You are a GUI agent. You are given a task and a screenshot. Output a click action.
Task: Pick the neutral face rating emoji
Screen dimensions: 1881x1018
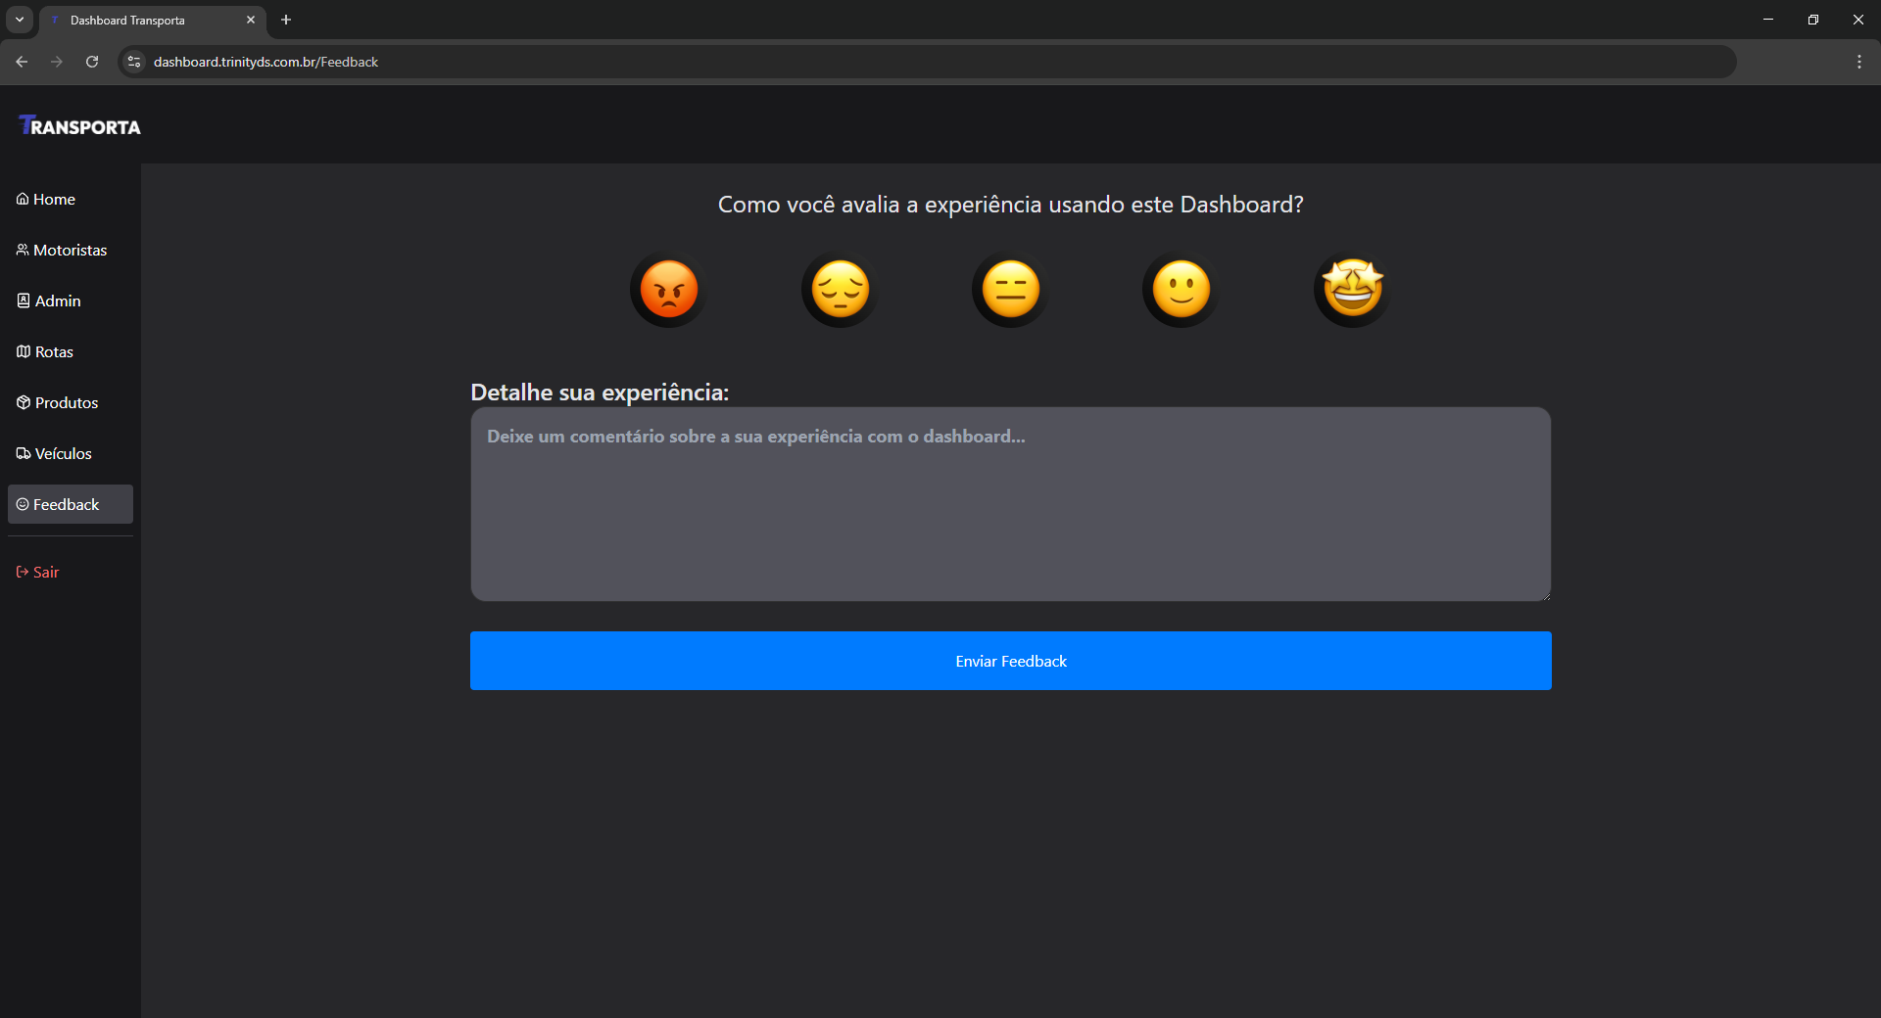pyautogui.click(x=1009, y=289)
